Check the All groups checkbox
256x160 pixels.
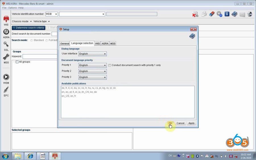pyautogui.click(x=17, y=62)
